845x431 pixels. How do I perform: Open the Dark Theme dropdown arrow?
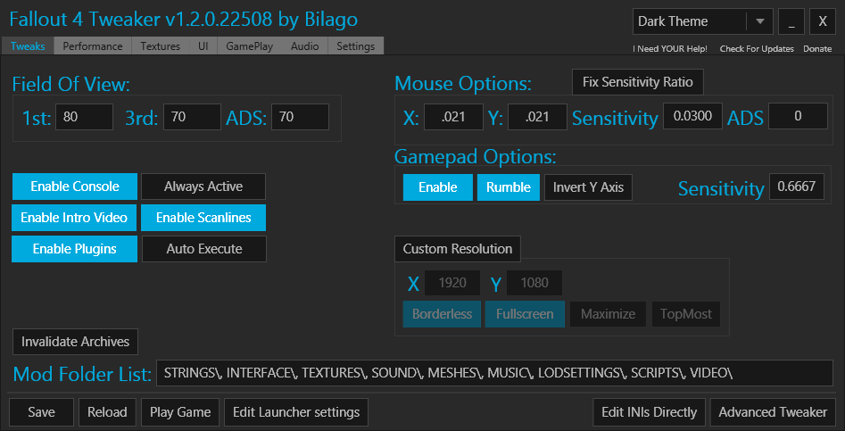click(760, 21)
